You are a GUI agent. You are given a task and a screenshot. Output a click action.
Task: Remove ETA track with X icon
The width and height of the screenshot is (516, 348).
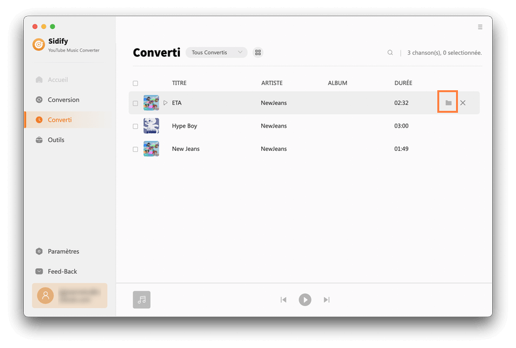[463, 103]
